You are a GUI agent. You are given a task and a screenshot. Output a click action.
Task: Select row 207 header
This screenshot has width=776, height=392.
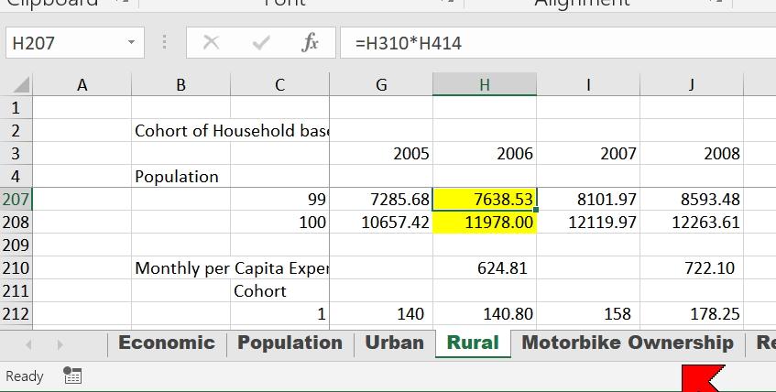[16, 199]
